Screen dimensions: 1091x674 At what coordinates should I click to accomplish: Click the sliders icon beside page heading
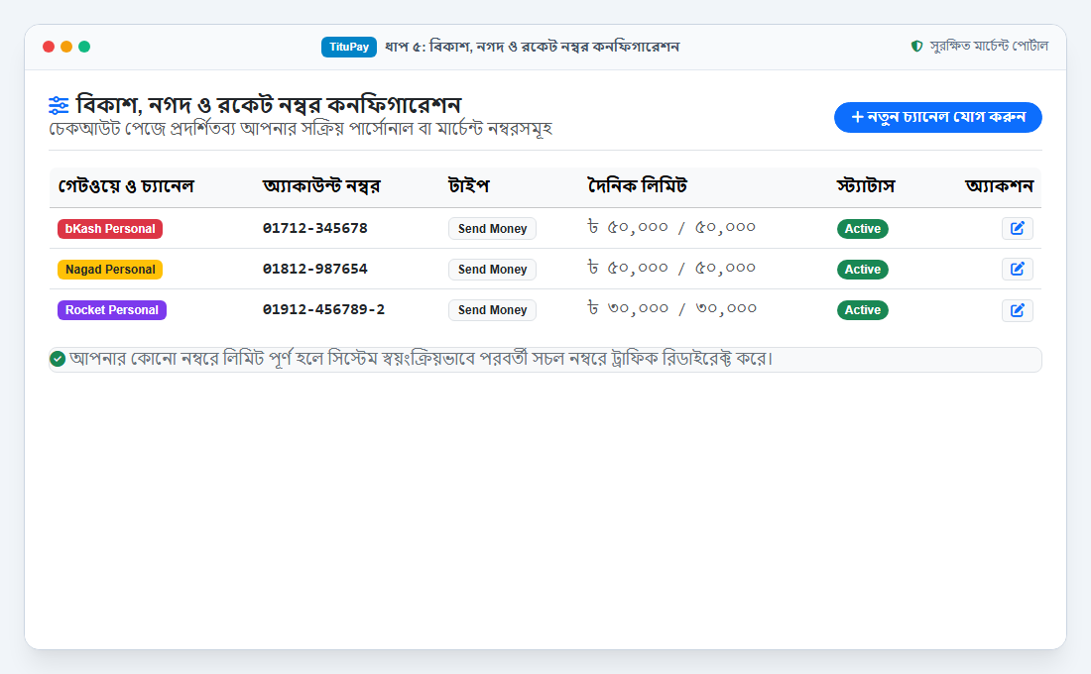click(x=59, y=105)
